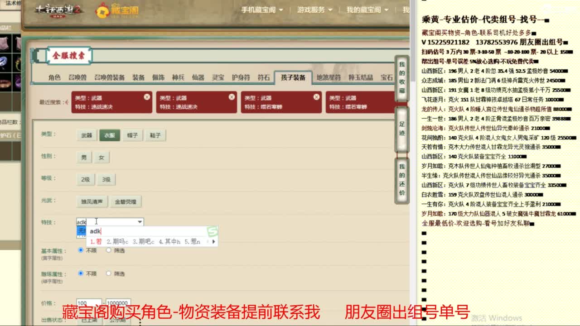Open the 手机藏宝阁 dropdown menu
The width and height of the screenshot is (580, 326).
point(262,10)
